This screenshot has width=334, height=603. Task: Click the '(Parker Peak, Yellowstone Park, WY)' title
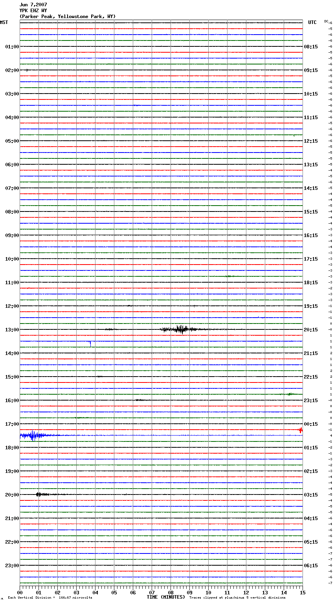coord(68,17)
